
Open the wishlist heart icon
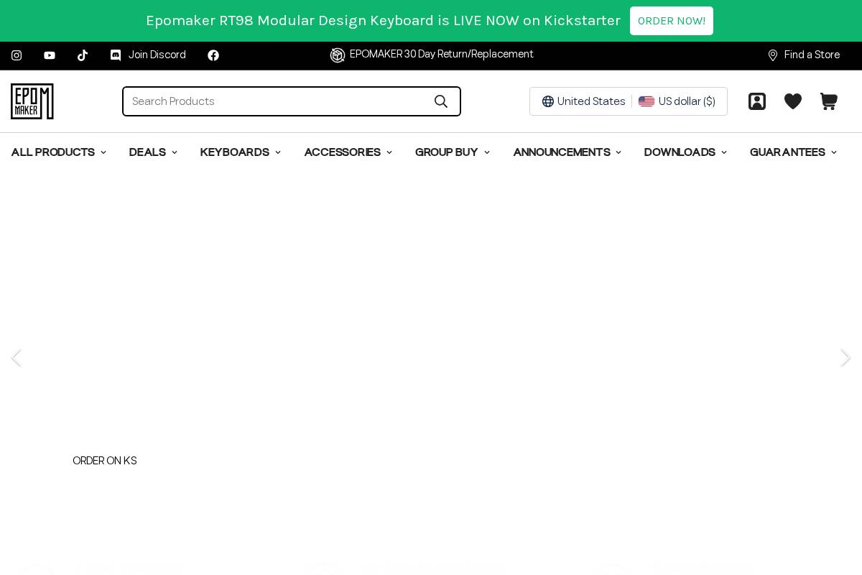tap(793, 101)
